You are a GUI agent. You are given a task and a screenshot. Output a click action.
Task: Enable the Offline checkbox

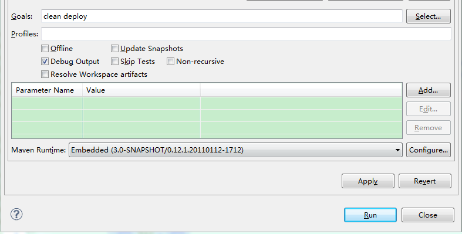(45, 49)
